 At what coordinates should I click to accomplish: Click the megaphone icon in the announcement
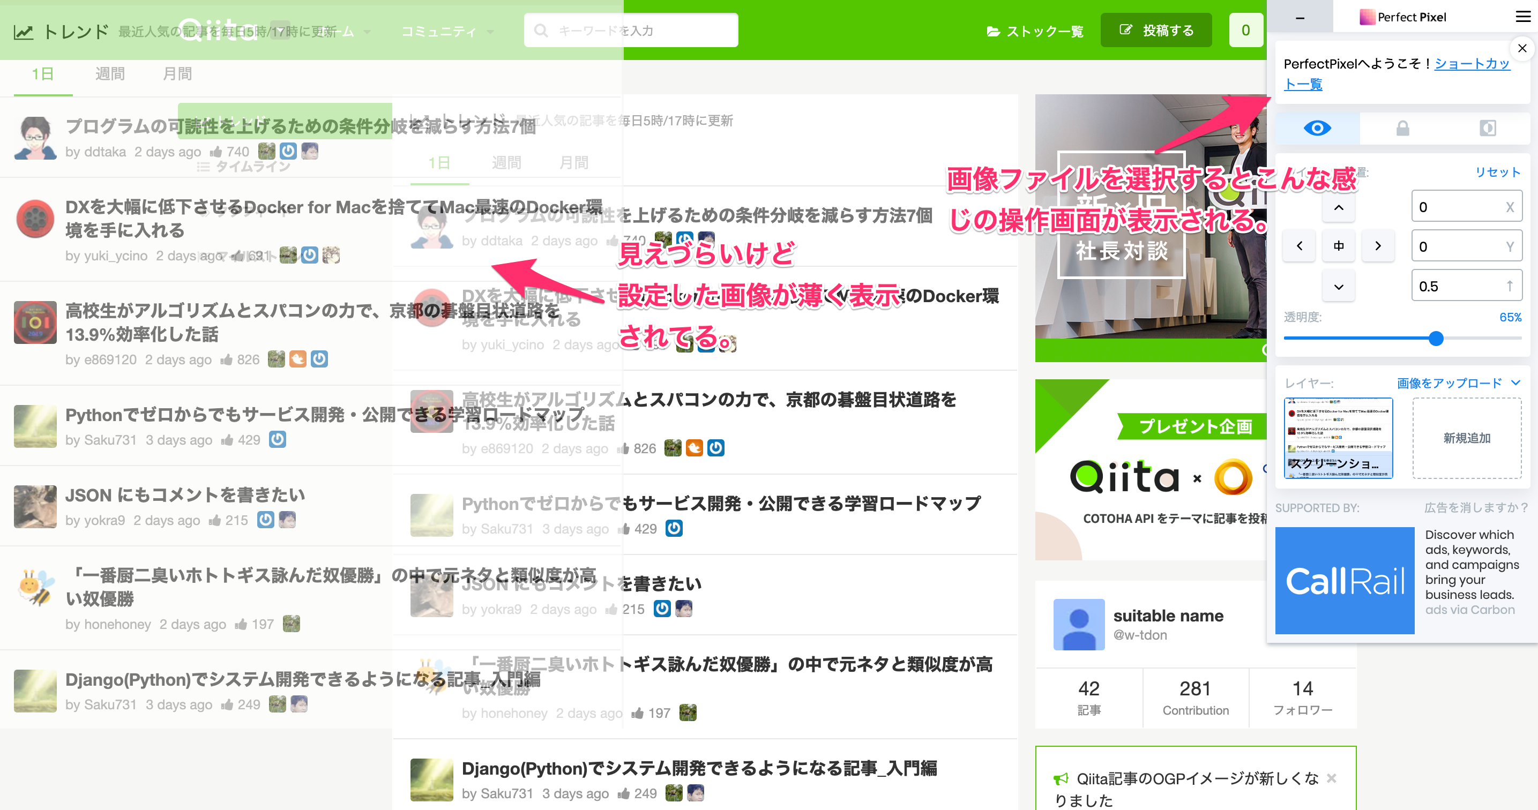(1061, 778)
